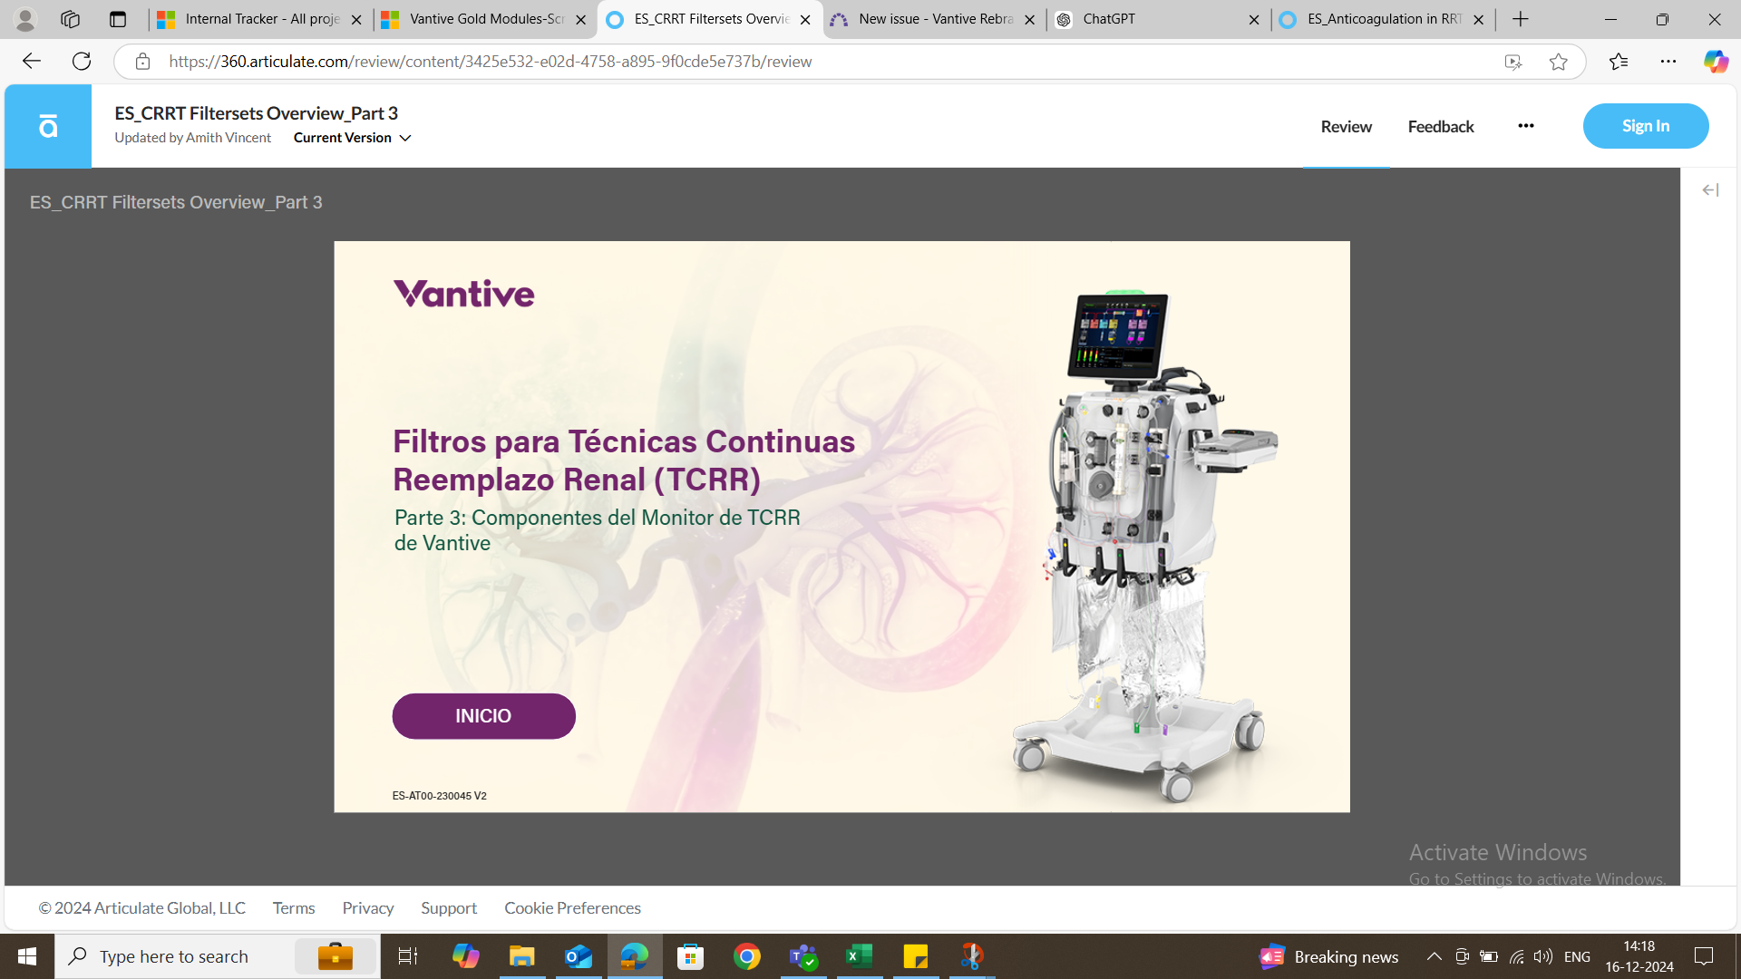Close the Internal Tracker tab
1741x979 pixels.
point(356,19)
